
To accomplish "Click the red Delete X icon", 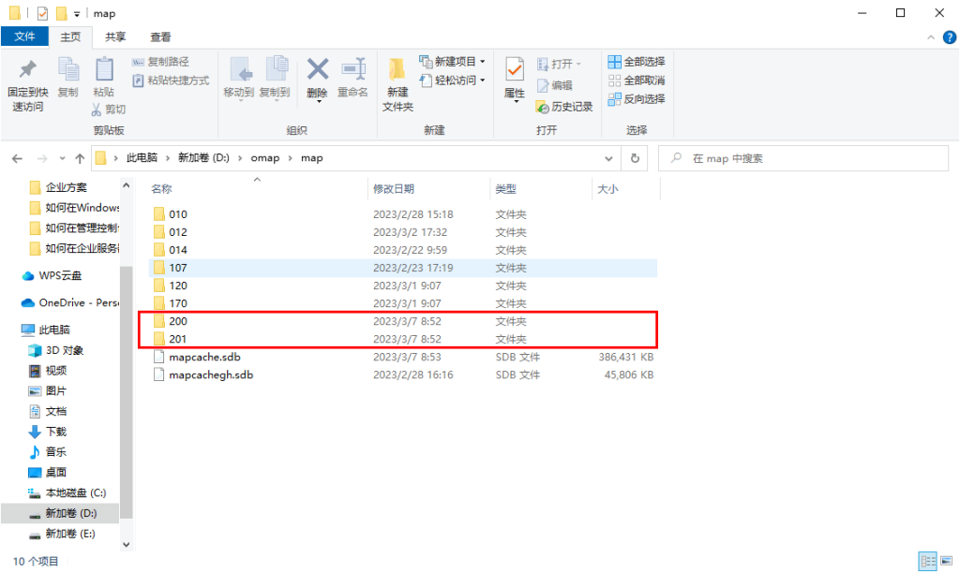I will tap(317, 71).
